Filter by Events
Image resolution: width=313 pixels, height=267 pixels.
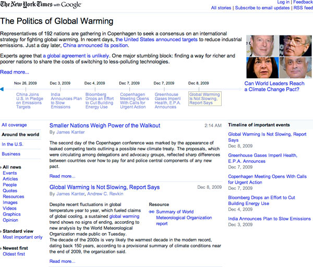[10, 173]
